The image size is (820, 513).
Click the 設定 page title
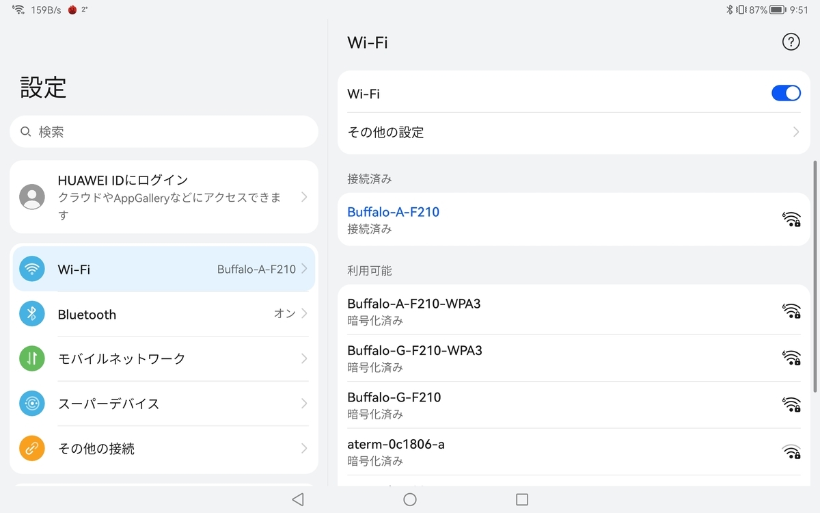(43, 88)
